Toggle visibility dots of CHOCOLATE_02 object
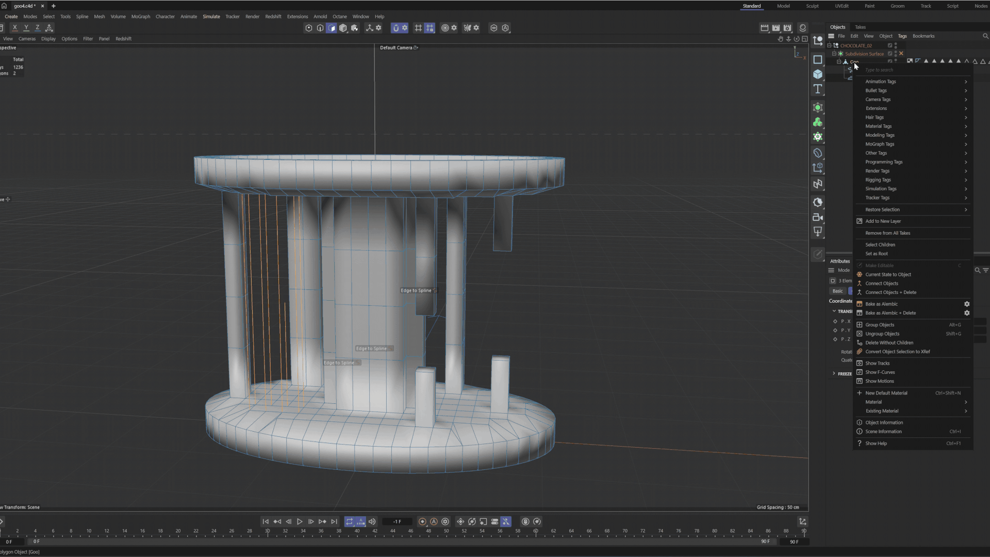Viewport: 990px width, 557px height. click(x=896, y=45)
